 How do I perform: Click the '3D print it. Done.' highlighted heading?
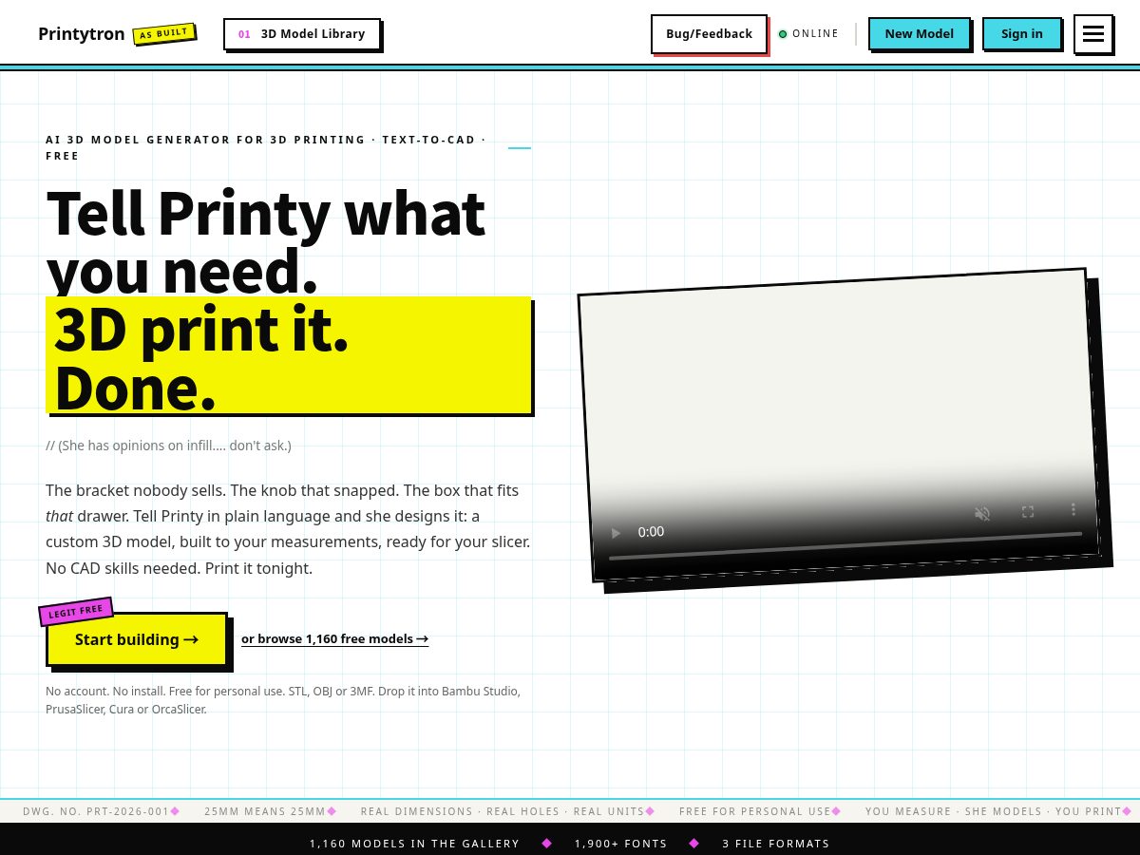tap(289, 355)
